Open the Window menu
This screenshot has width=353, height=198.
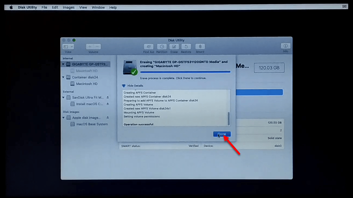tap(98, 7)
